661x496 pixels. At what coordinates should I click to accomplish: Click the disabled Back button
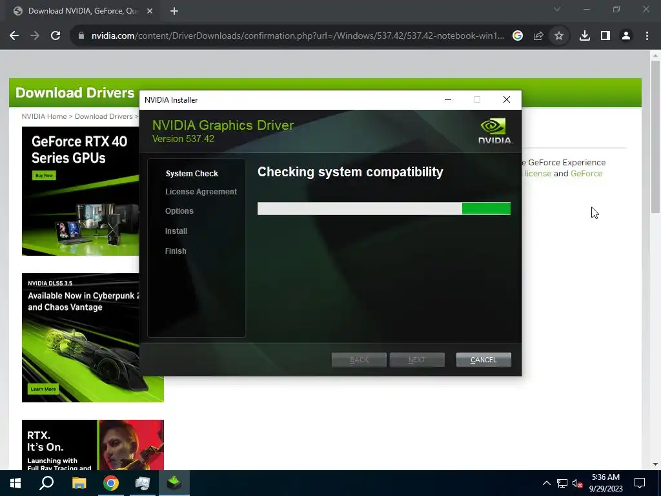(359, 360)
